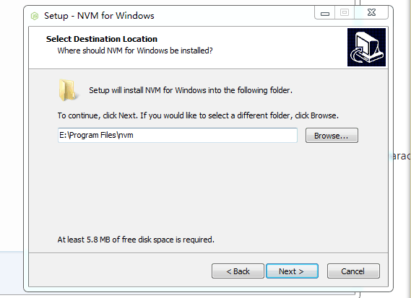Continue with the Next > button
411x298 pixels.
point(292,271)
